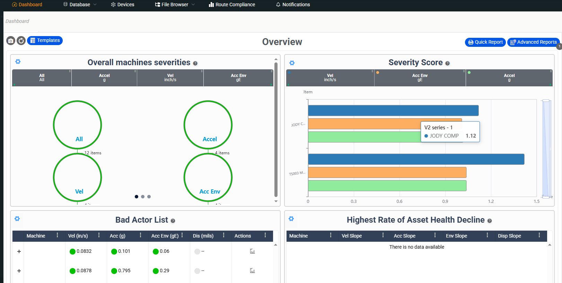Click the All severity gauge circle
562x283 pixels.
[77, 125]
